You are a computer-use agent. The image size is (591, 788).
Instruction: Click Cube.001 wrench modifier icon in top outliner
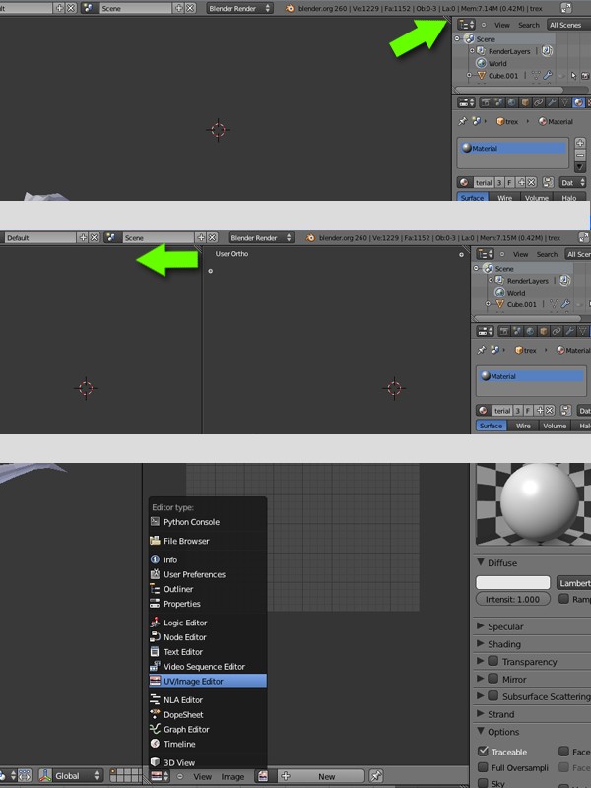point(548,76)
